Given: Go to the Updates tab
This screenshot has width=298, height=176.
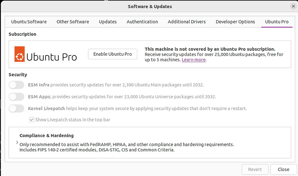Looking at the screenshot, I should click(x=108, y=22).
